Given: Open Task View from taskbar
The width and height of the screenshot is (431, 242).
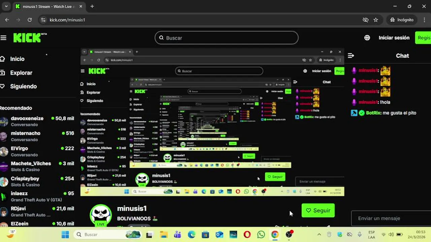Looking at the screenshot, I should (149, 235).
